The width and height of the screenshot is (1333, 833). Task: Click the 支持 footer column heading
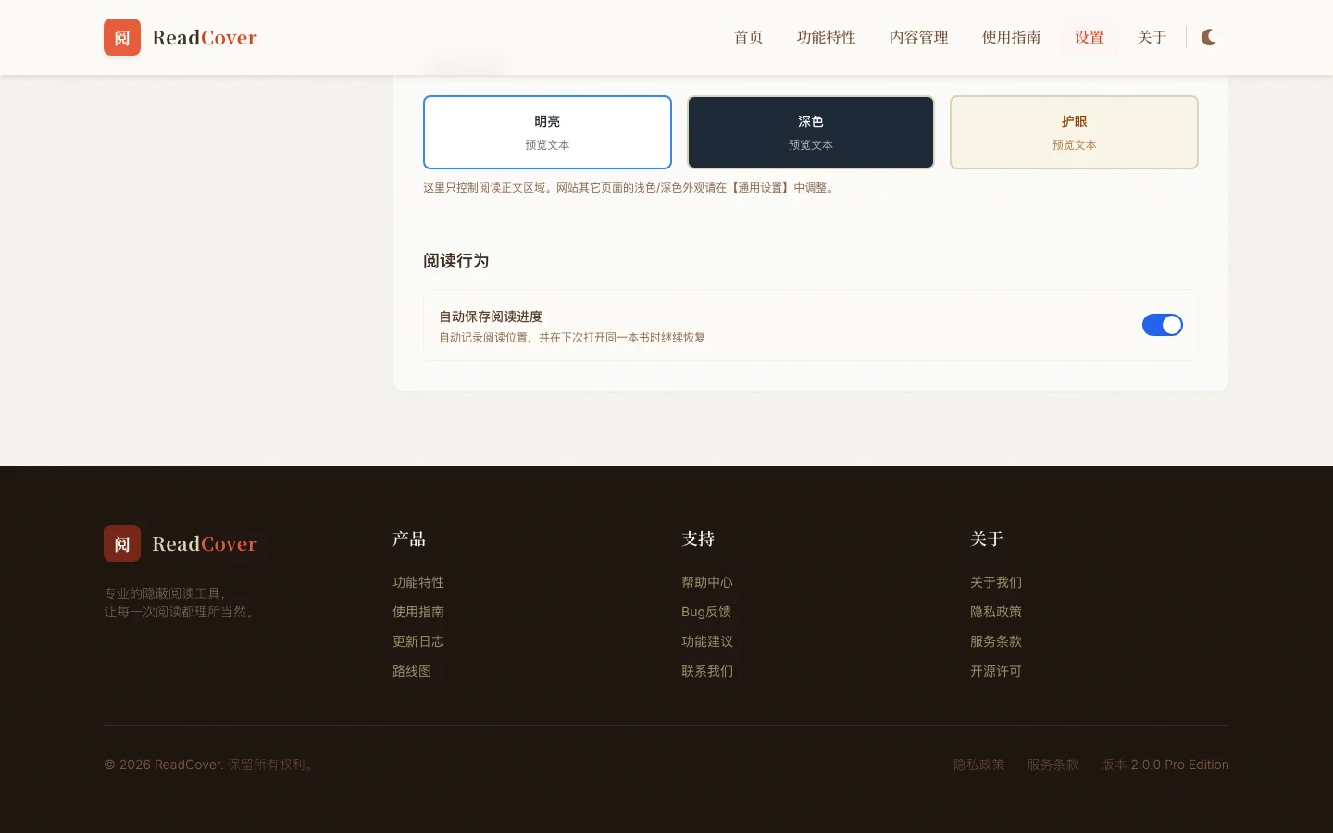tap(698, 539)
